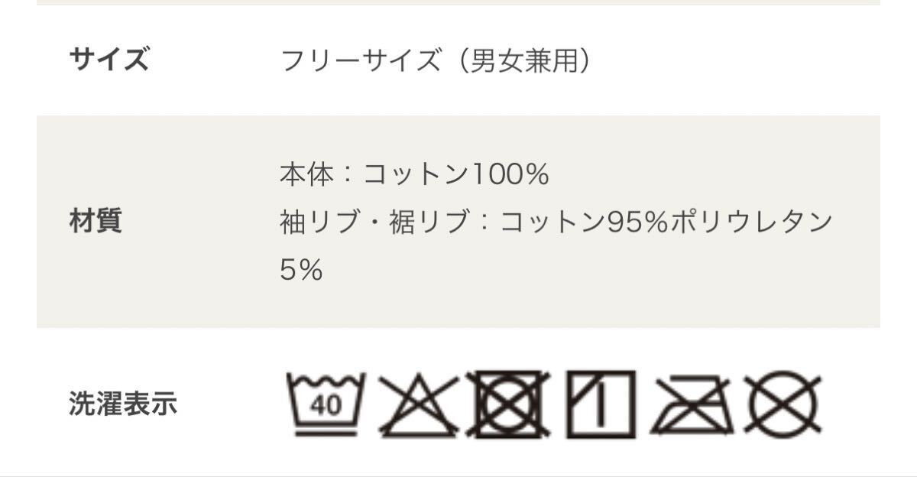Viewport: 917px width, 477px height.
Task: Select the 洗濯表示 row label
Action: click(122, 403)
